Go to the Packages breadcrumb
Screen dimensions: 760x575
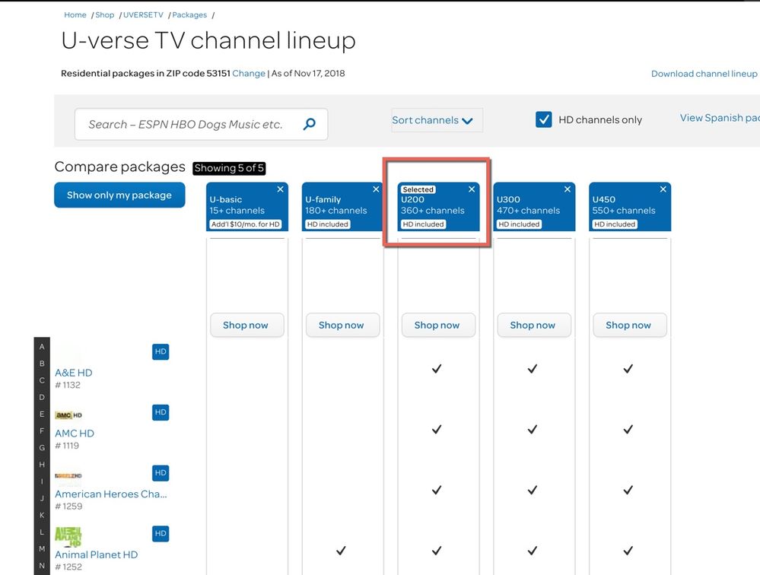[x=189, y=14]
